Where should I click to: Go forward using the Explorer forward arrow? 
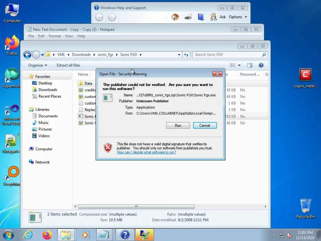pos(36,55)
